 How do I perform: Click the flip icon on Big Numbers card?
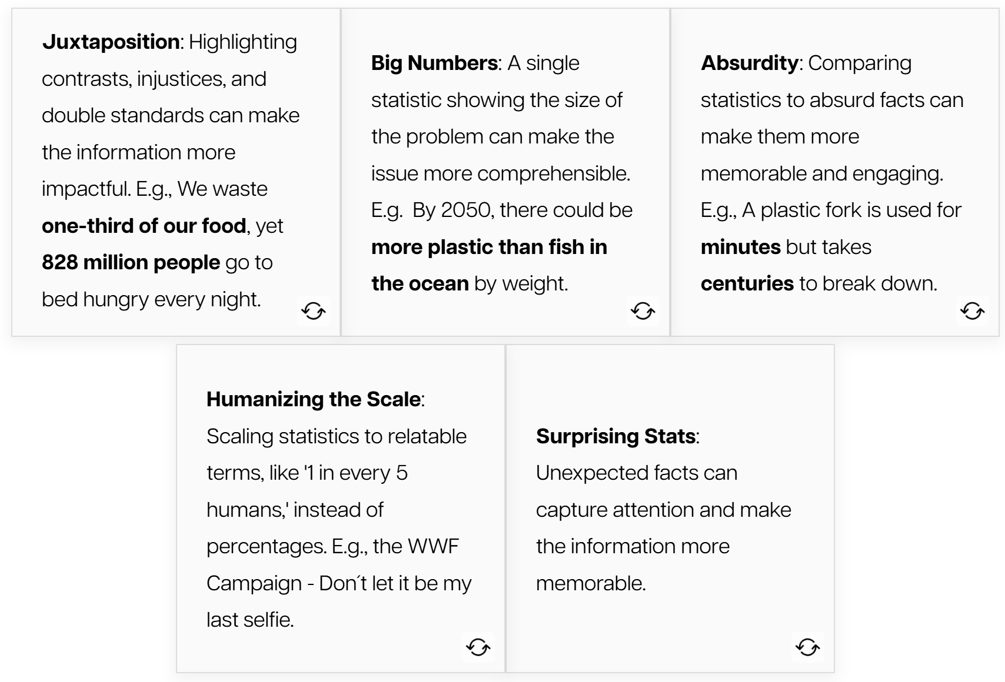[x=643, y=310]
